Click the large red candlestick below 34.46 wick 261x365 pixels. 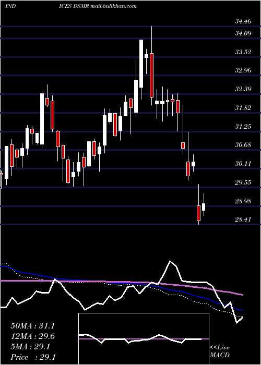pyautogui.click(x=152, y=75)
